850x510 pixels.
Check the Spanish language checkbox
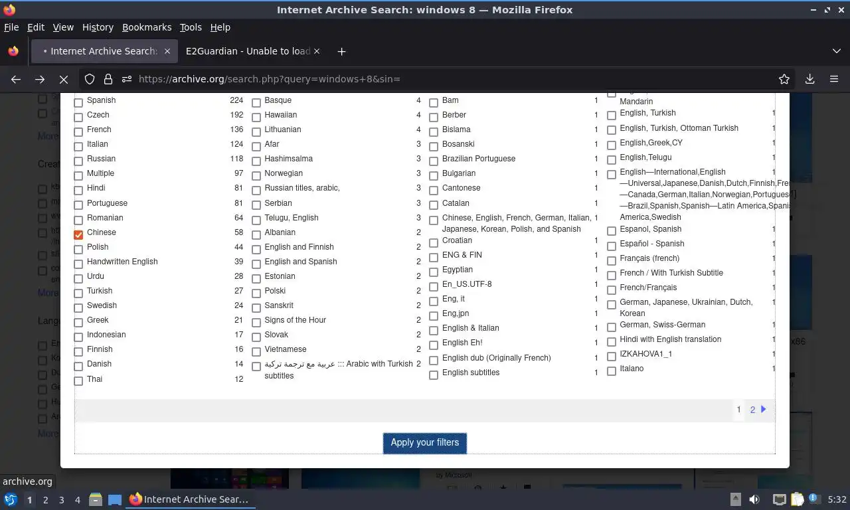[x=78, y=102]
